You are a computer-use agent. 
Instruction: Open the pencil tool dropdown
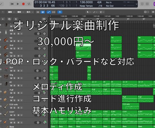click(x=95, y=12)
